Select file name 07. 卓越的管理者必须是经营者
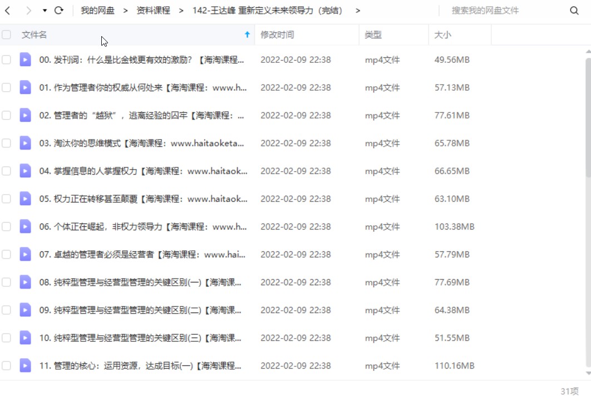The width and height of the screenshot is (591, 402). (x=142, y=254)
